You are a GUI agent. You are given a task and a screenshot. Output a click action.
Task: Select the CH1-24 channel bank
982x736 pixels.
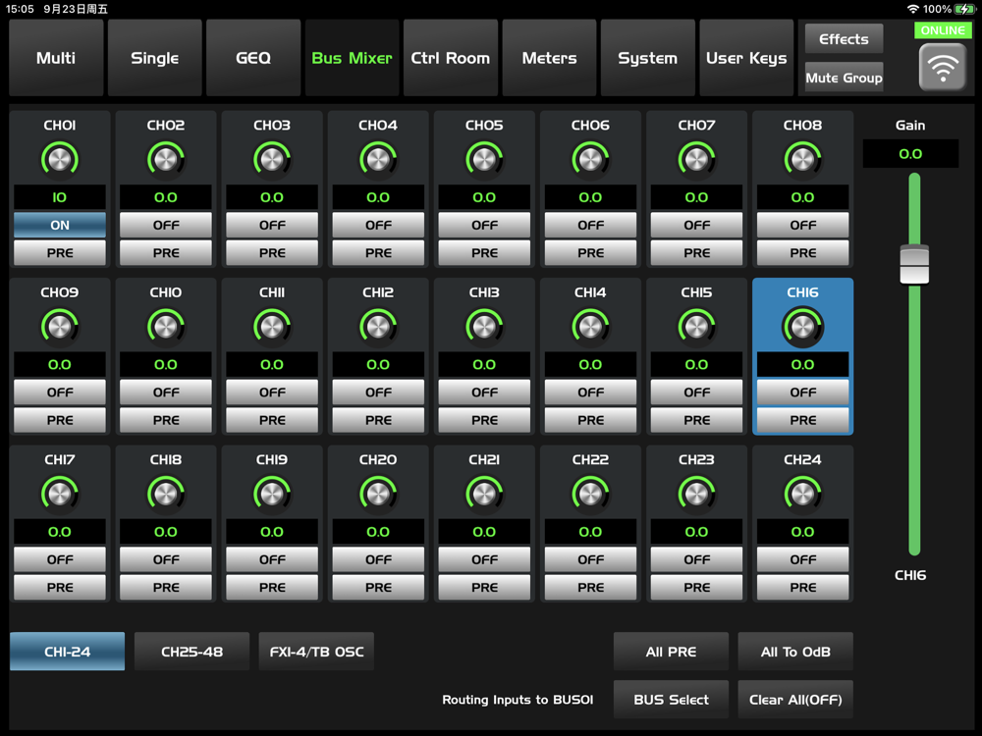[67, 652]
